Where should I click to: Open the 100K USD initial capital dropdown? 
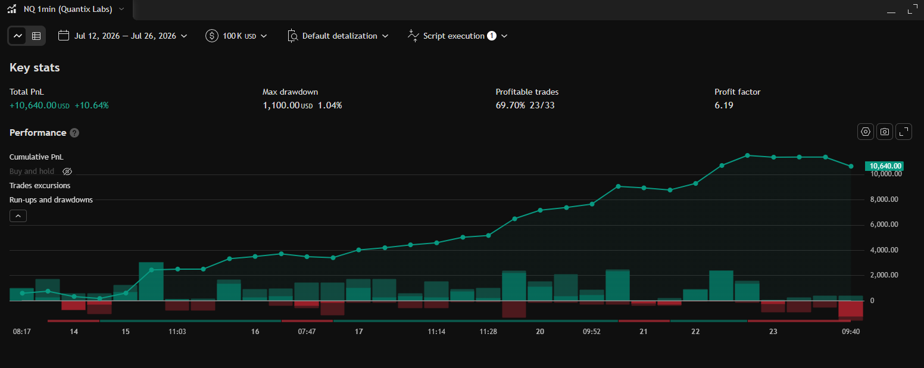pyautogui.click(x=236, y=36)
